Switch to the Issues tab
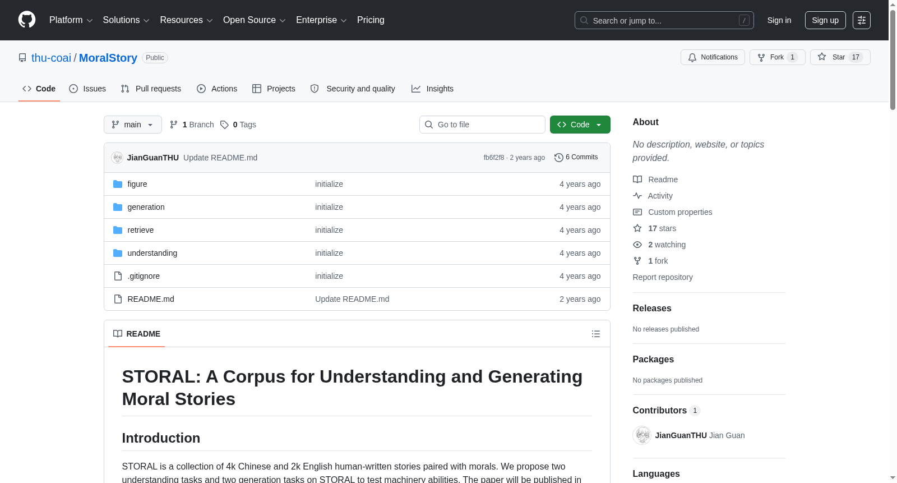 (87, 89)
